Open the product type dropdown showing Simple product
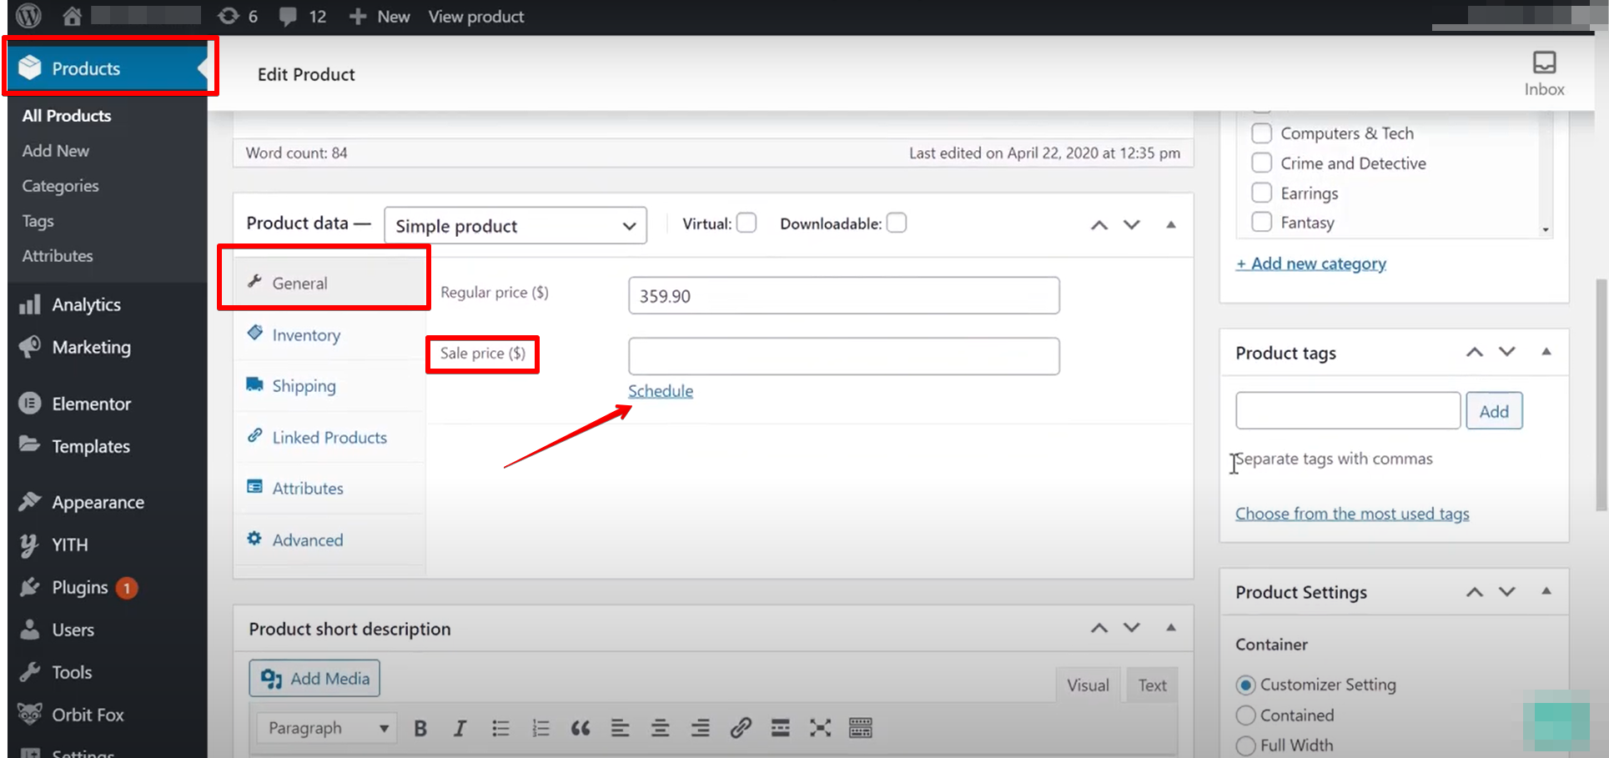Viewport: 1609px width, 758px height. coord(514,225)
